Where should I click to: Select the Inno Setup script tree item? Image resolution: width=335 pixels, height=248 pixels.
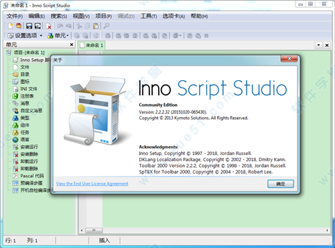[x=36, y=60]
